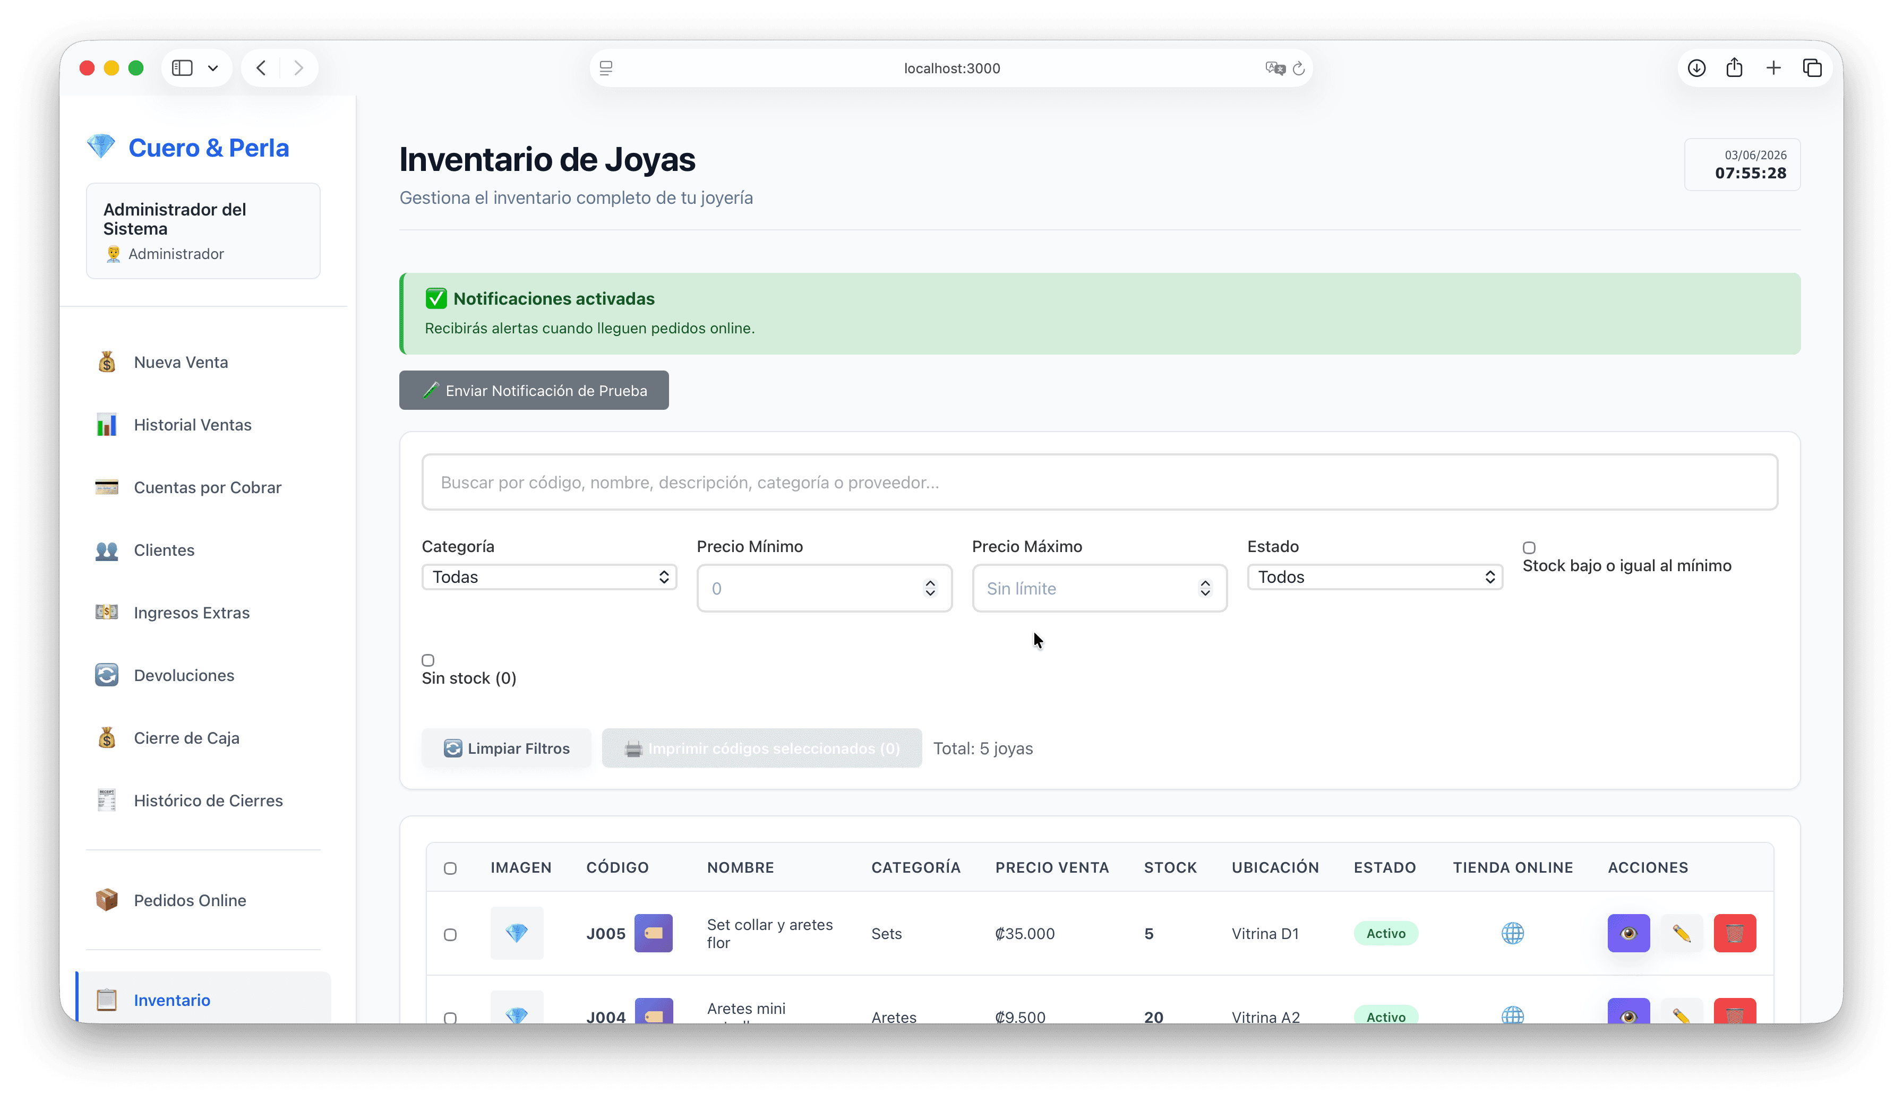Click the PRECIO VENTA column header
This screenshot has width=1903, height=1102.
[1052, 868]
